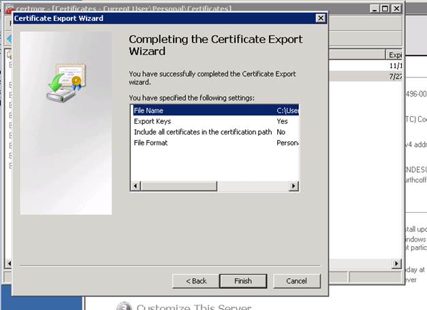Viewport: 427px width, 310px height.
Task: Close the Certificate Export Wizard dialog
Action: 320,18
